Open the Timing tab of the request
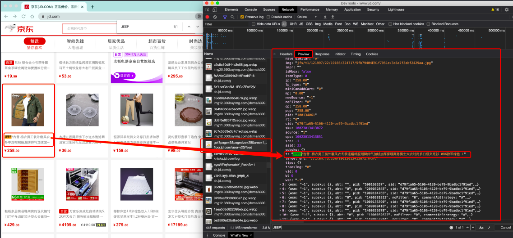513x238 pixels. [x=356, y=54]
